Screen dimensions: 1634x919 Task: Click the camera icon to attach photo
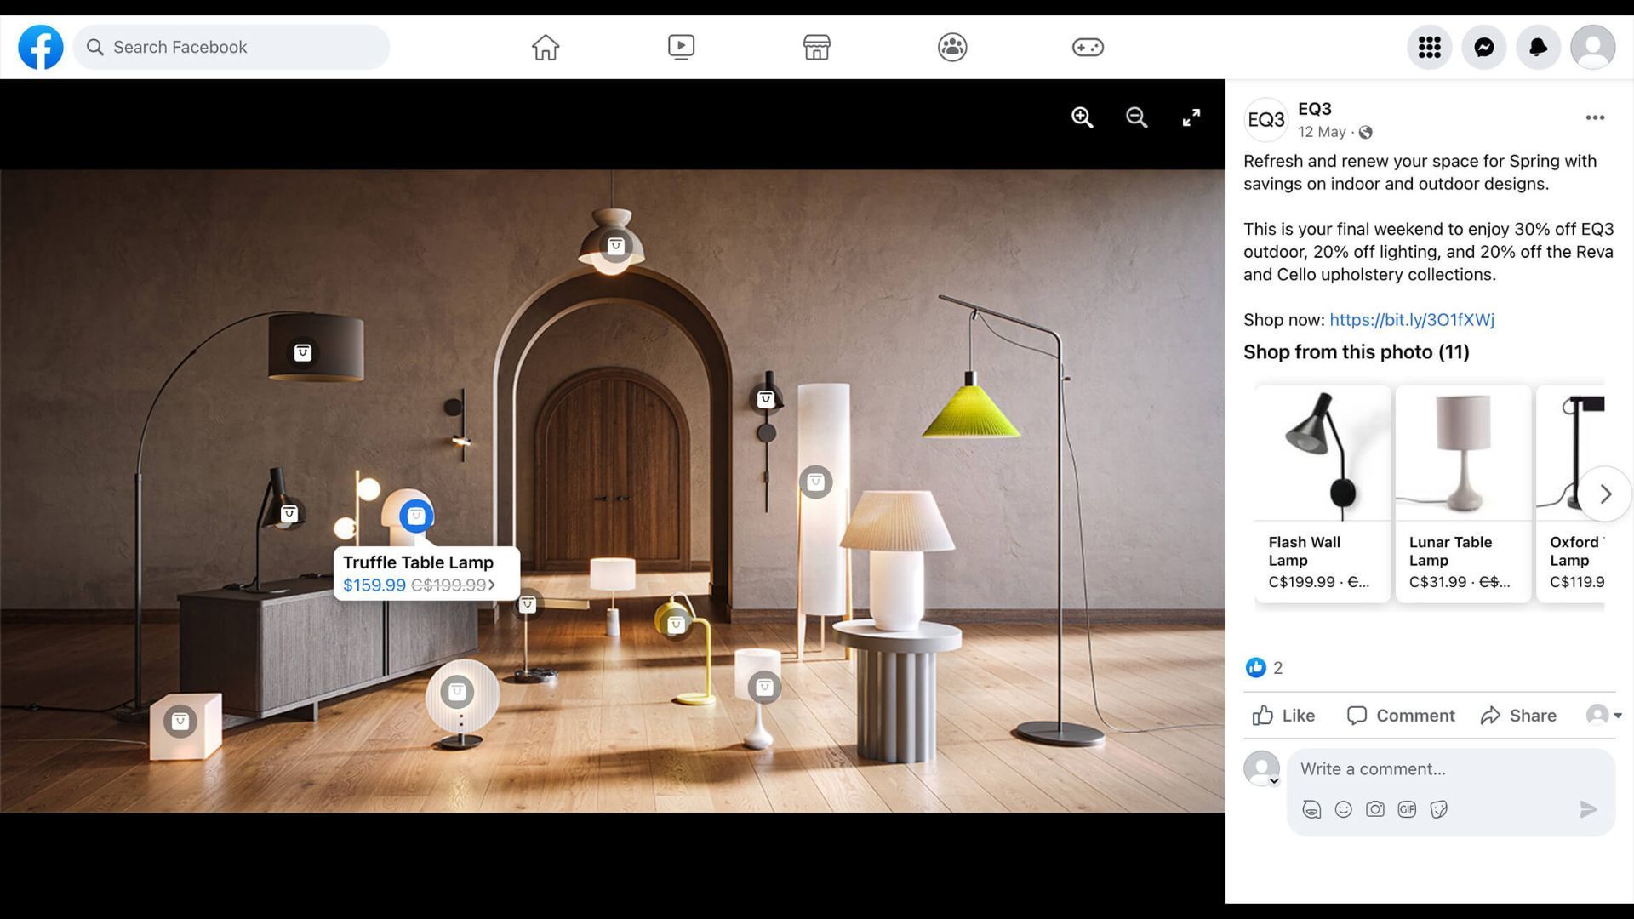click(1374, 809)
